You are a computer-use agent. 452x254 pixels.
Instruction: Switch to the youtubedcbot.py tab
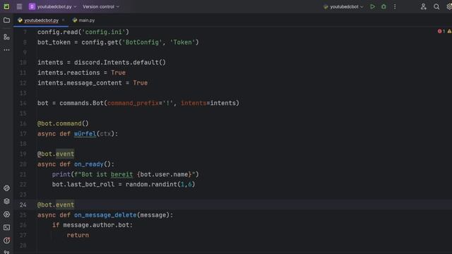coord(41,20)
